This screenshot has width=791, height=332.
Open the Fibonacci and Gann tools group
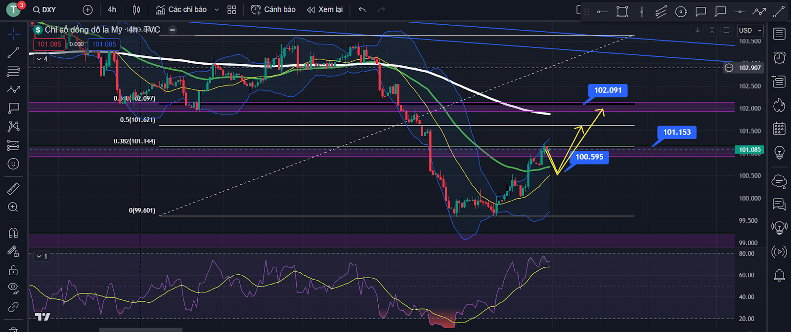[x=13, y=71]
